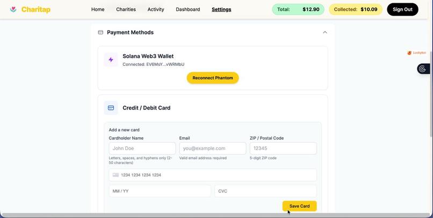This screenshot has width=433, height=218.
Task: Go to the Home page
Action: [x=98, y=9]
